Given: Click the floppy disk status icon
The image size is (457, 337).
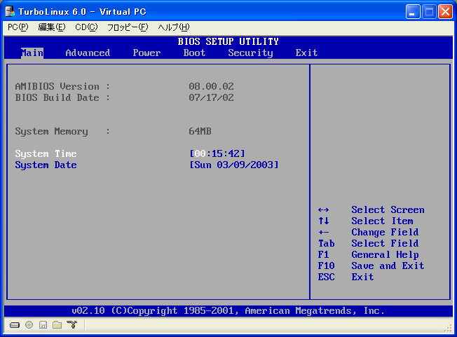Looking at the screenshot, I should [43, 325].
